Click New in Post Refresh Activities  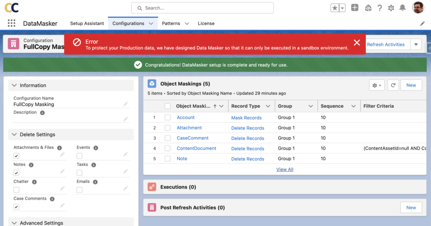coord(411,208)
